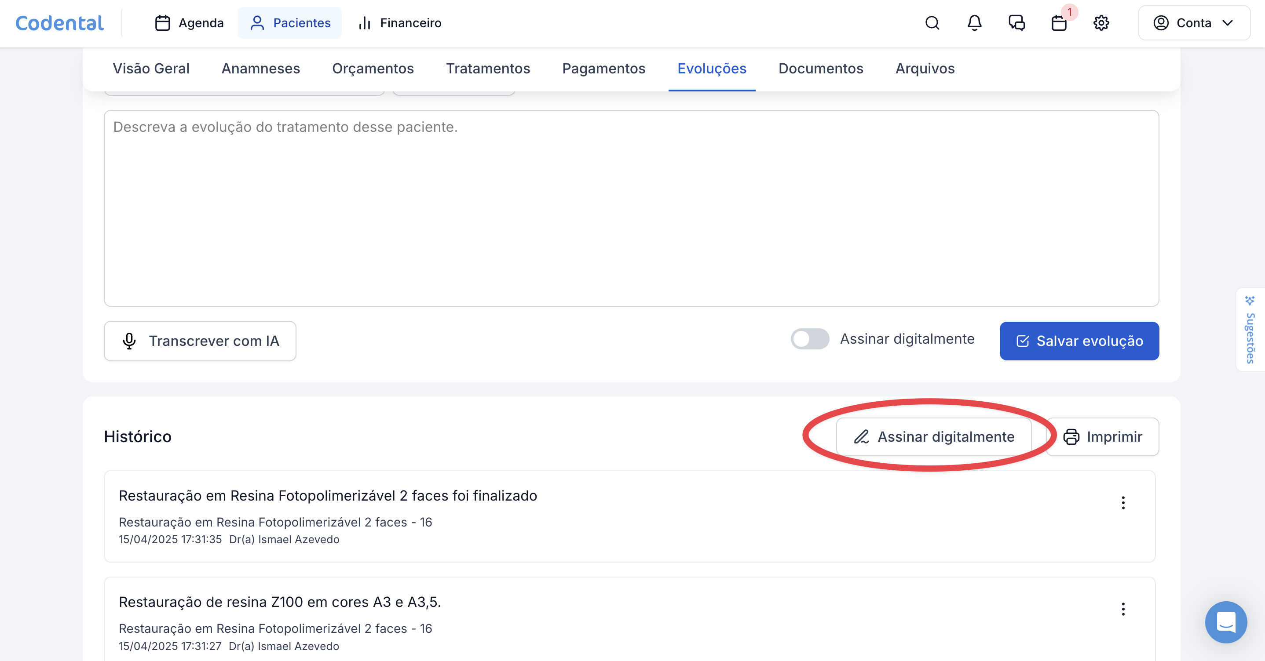Click Transcrever com IA button
Image resolution: width=1265 pixels, height=661 pixels.
pyautogui.click(x=200, y=341)
